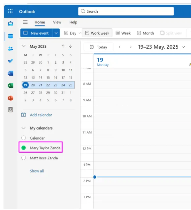Collapse the My calendars section
The height and width of the screenshot is (210, 191).
click(23, 128)
